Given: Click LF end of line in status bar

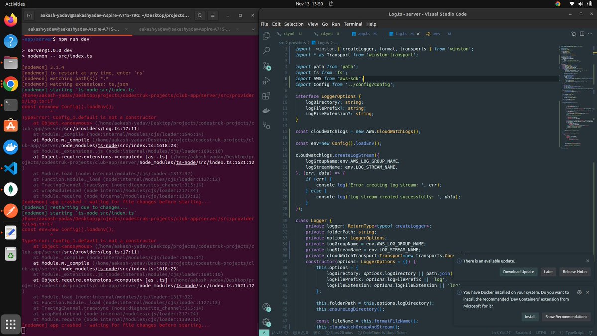Looking at the screenshot, I should 553,333.
